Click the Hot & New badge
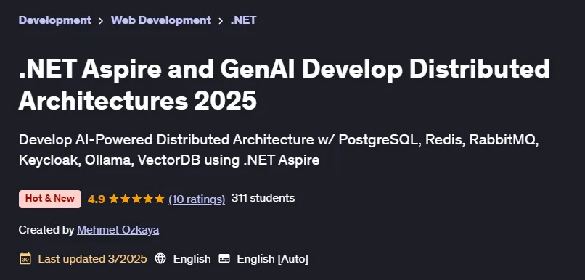 point(50,199)
